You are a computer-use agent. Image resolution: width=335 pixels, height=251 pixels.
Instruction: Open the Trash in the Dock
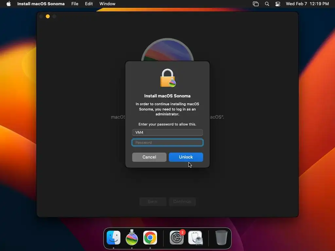(x=221, y=238)
